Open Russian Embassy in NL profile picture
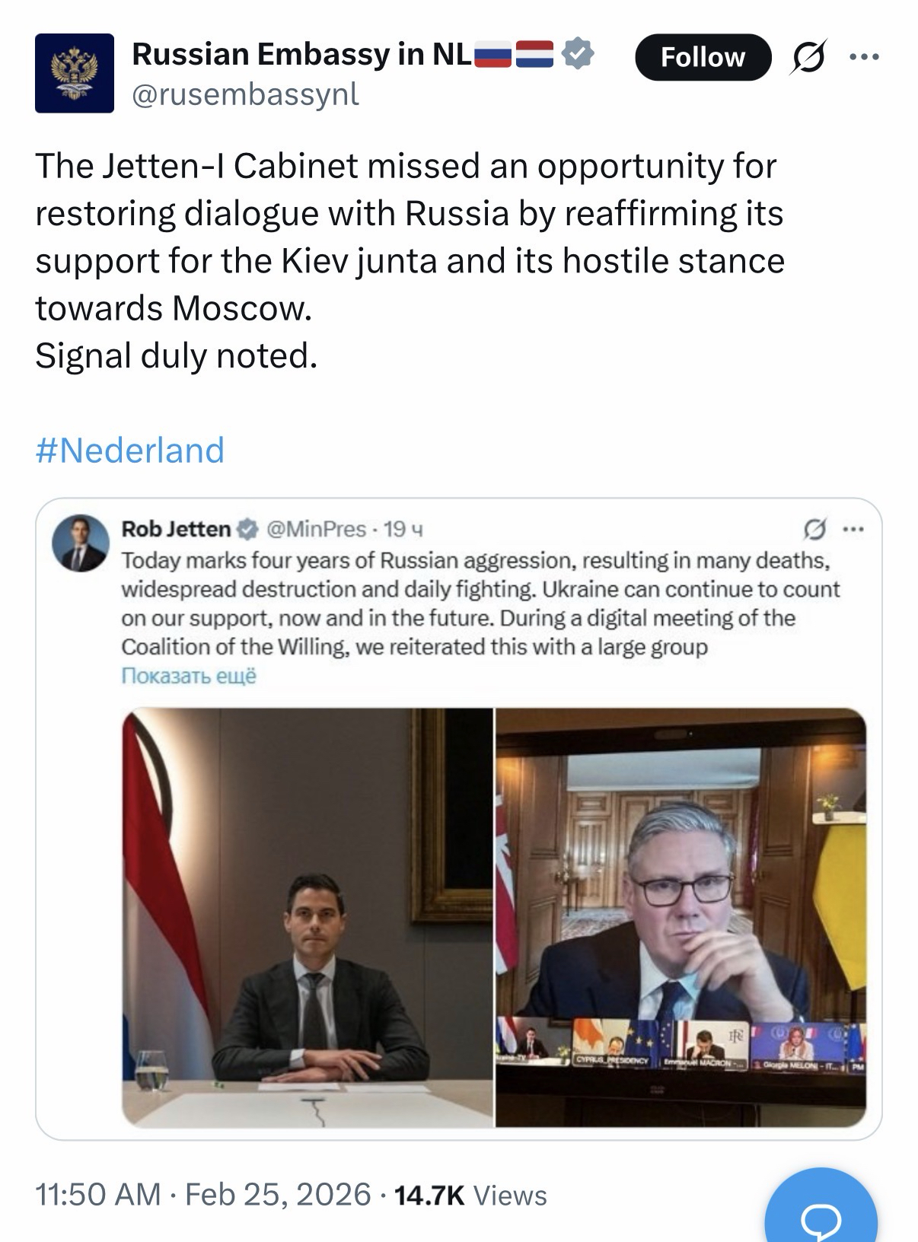 tap(75, 73)
